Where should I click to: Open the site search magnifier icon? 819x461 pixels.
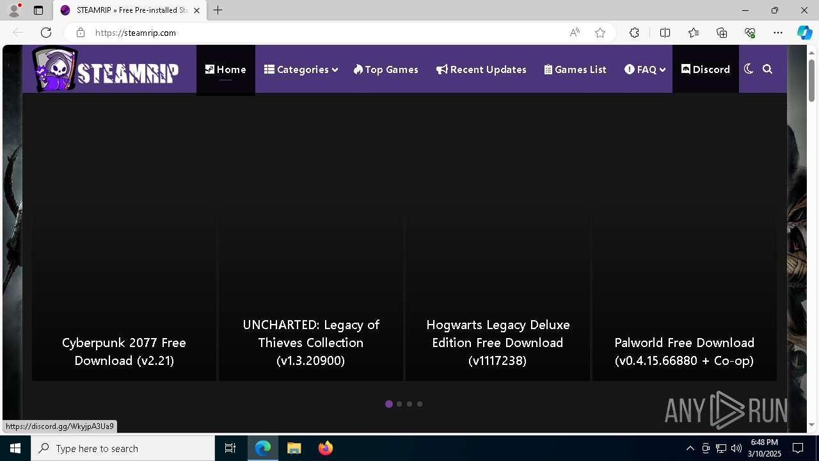pos(768,69)
